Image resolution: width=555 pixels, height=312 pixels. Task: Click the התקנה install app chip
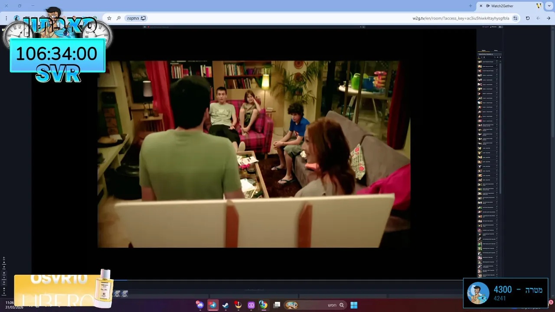[x=136, y=18]
